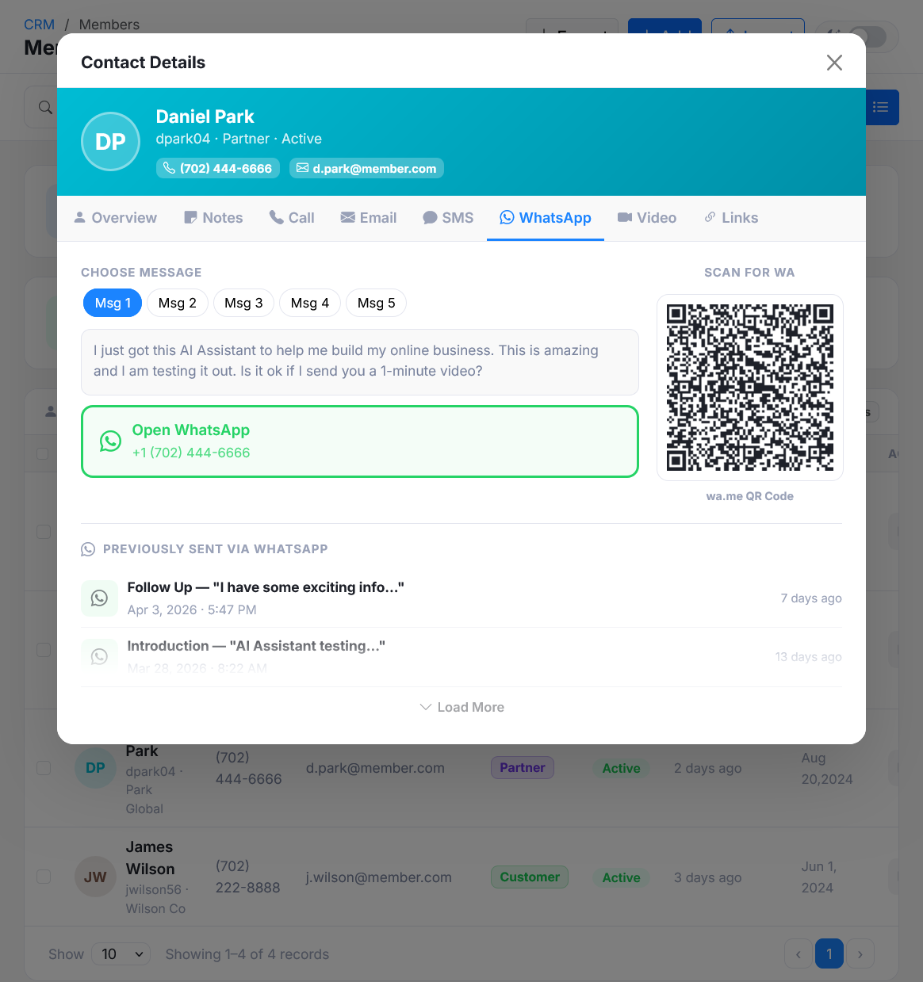Image resolution: width=923 pixels, height=982 pixels.
Task: Click the d.park@member.com email chip
Action: (x=366, y=168)
